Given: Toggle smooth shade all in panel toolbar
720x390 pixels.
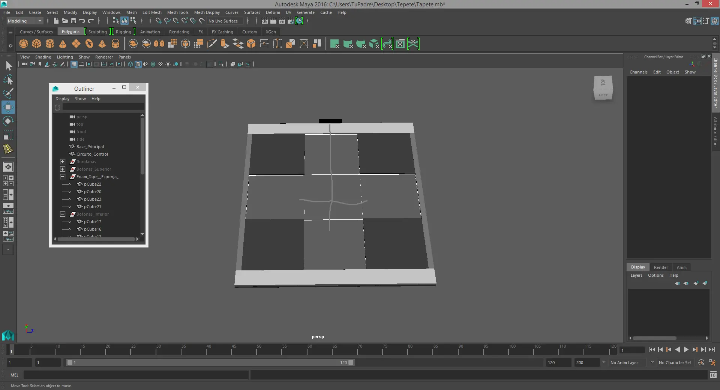Looking at the screenshot, I should point(138,64).
